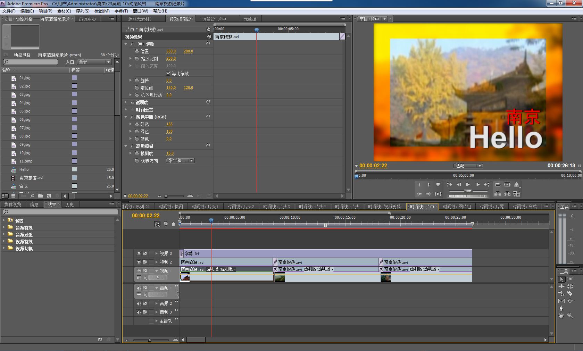Mute the 音频 2 track speaker
This screenshot has width=583, height=351.
point(139,303)
